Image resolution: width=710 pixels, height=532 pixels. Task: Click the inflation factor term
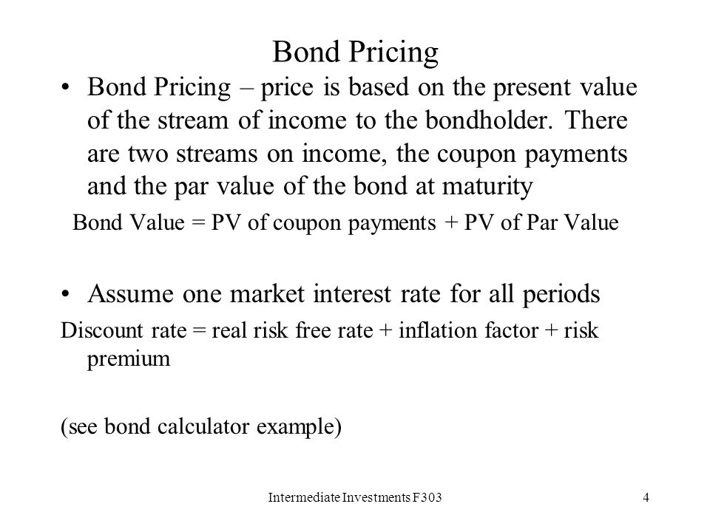(x=469, y=330)
